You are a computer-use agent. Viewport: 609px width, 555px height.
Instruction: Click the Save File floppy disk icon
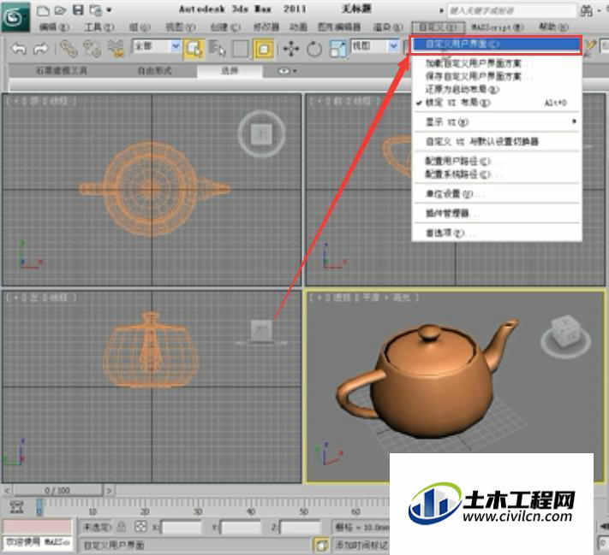(78, 9)
